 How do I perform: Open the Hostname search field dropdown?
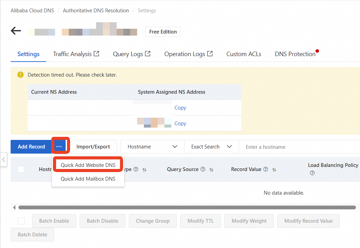pyautogui.click(x=152, y=147)
